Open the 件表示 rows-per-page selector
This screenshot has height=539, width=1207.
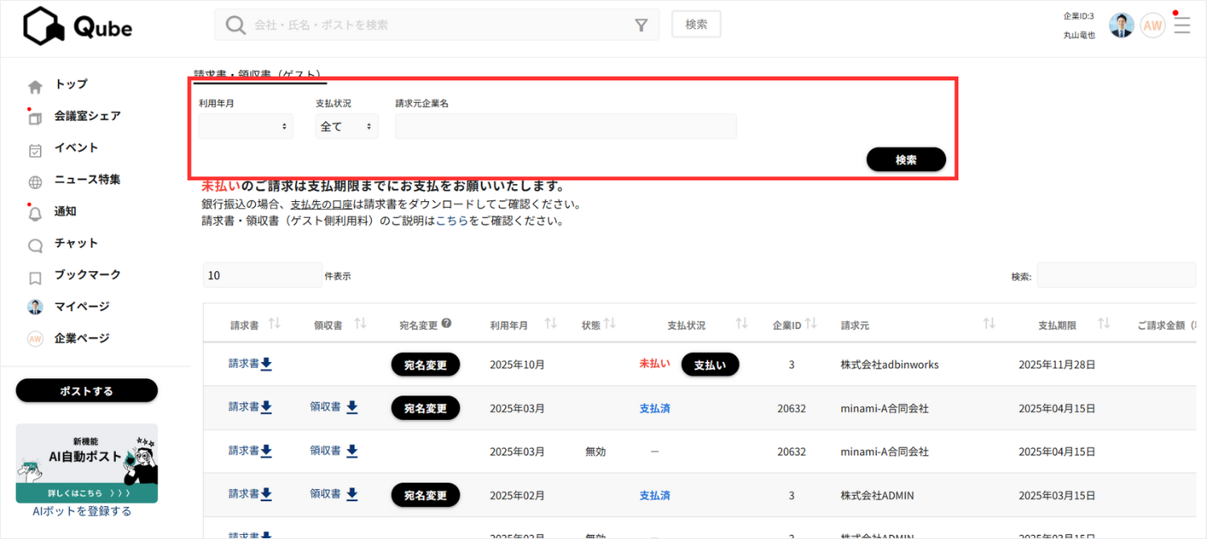click(x=262, y=275)
